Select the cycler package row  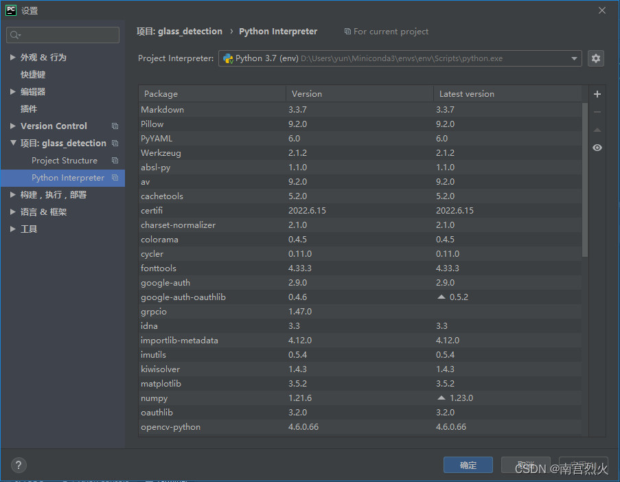click(x=360, y=254)
